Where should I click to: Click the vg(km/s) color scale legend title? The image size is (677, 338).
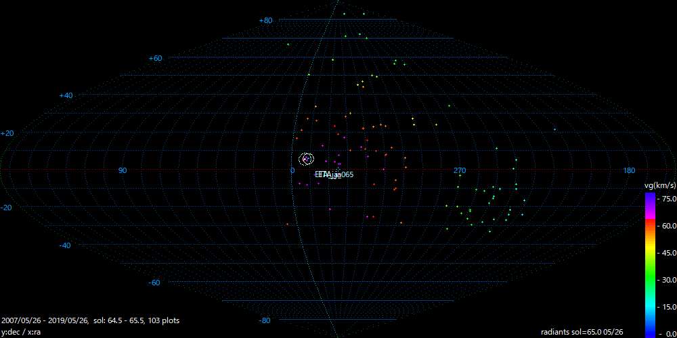tap(659, 185)
